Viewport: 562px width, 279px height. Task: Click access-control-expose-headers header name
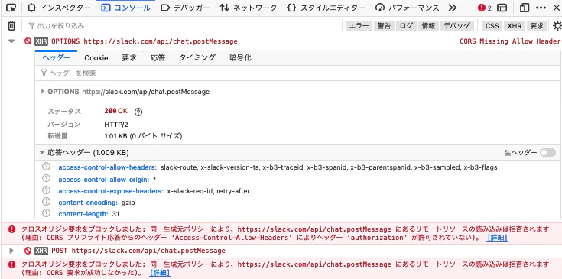click(x=111, y=191)
